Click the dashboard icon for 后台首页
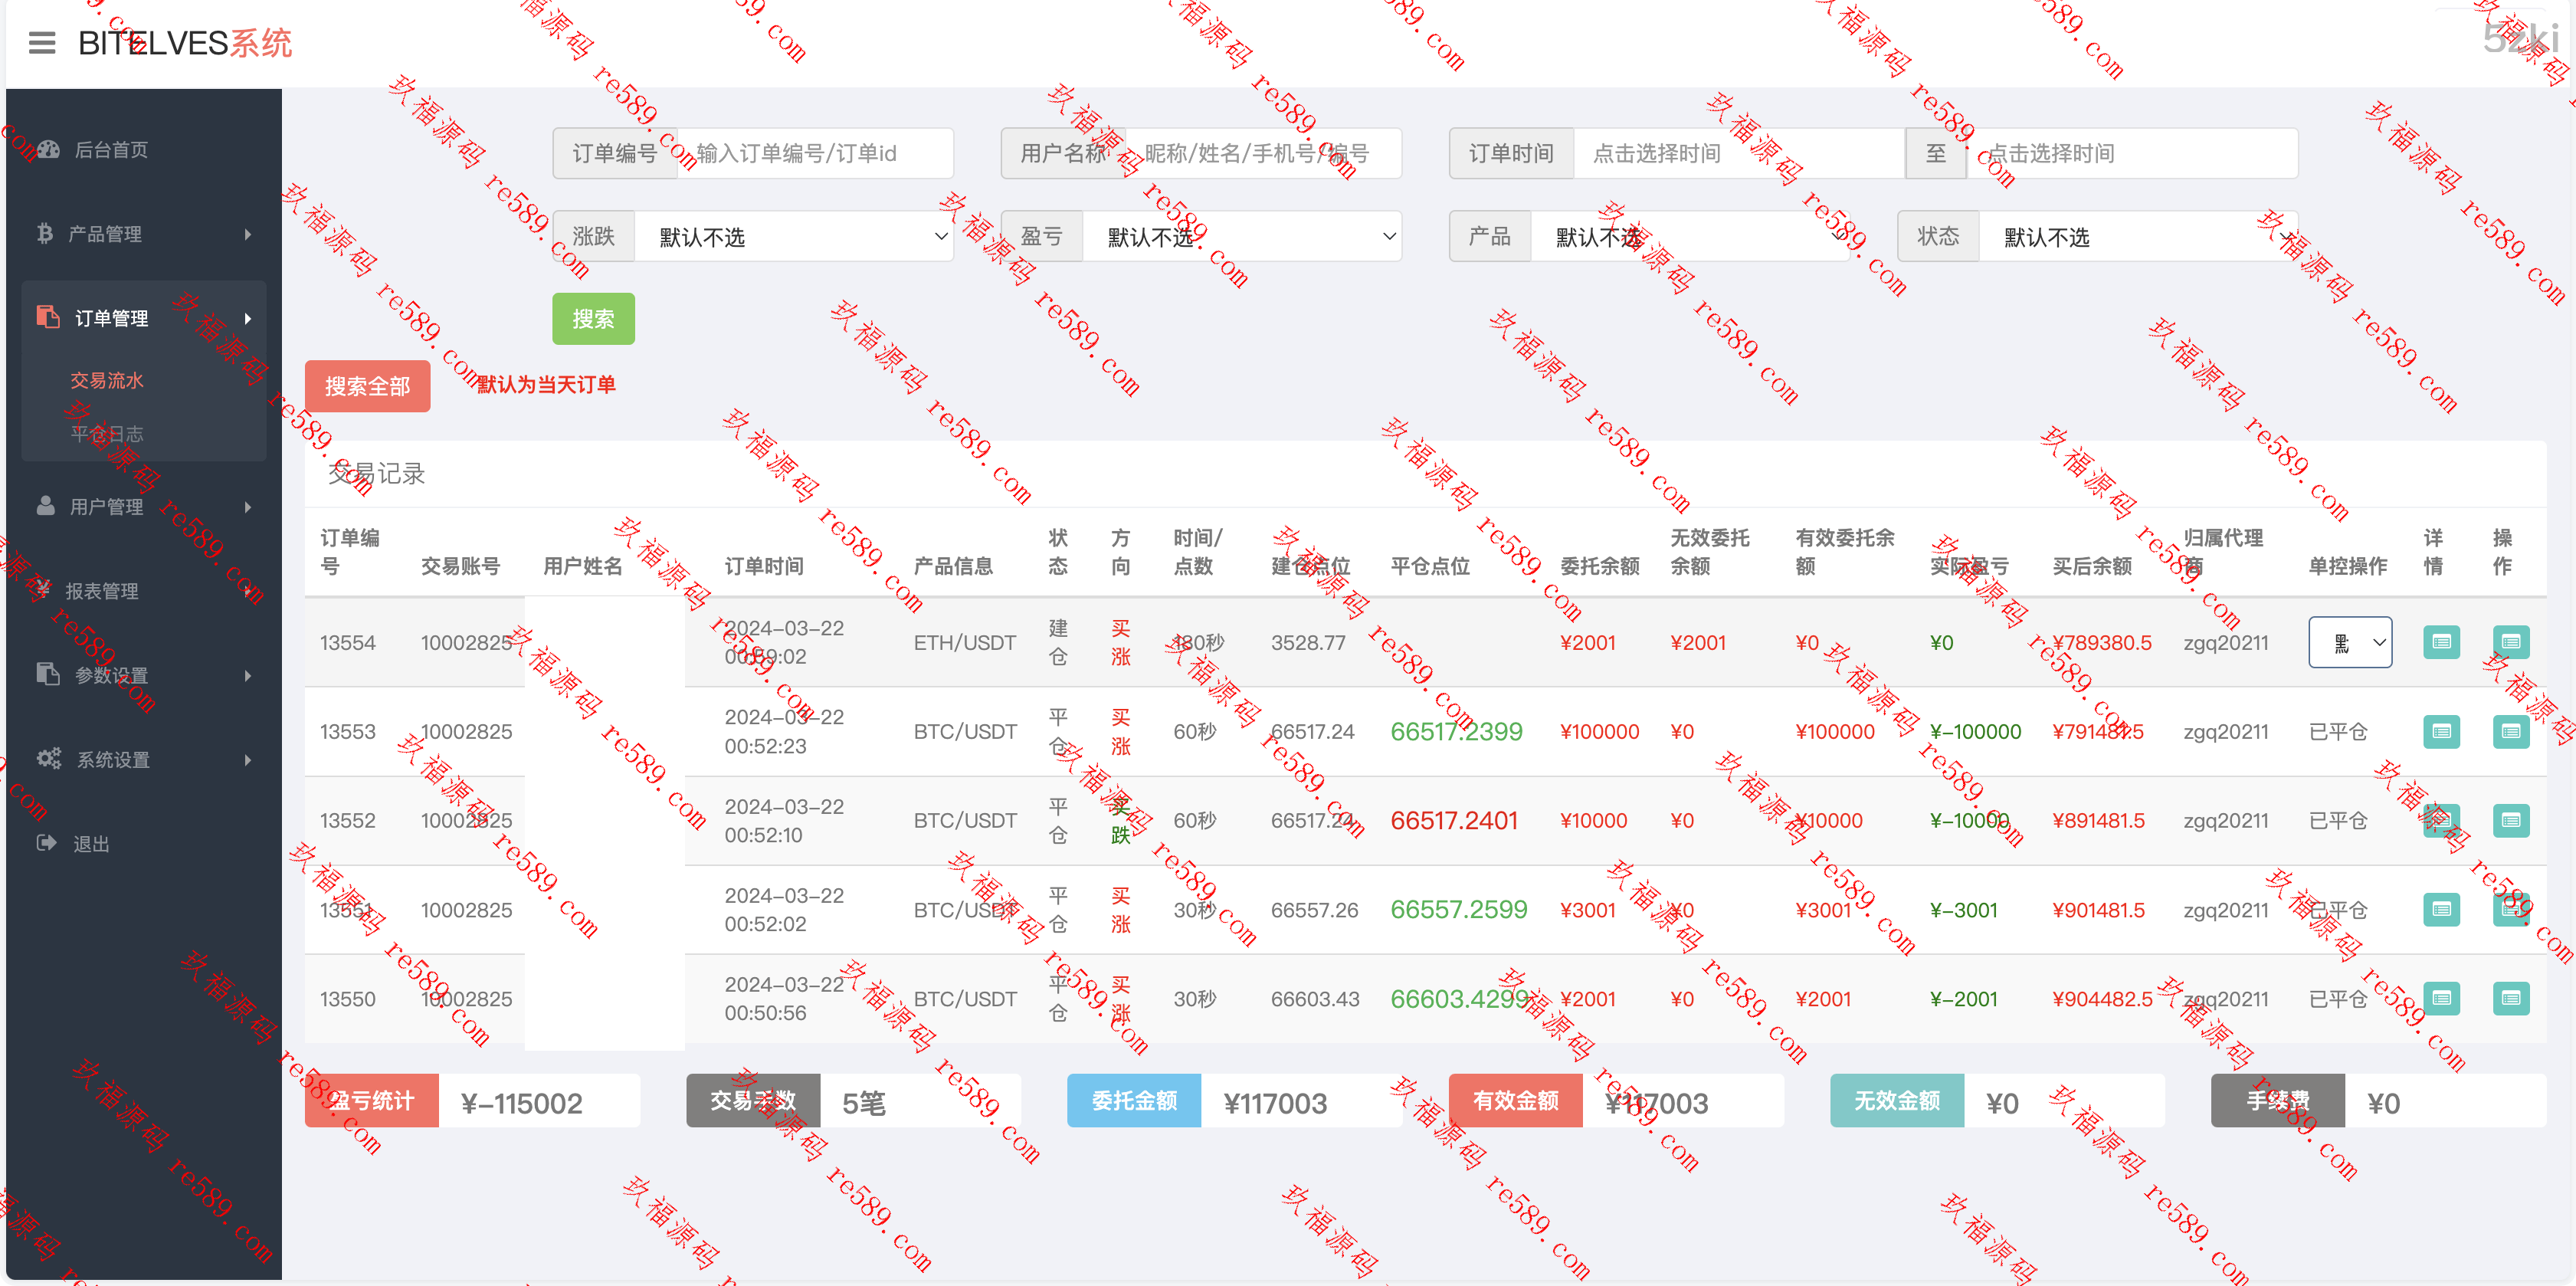 [x=47, y=150]
